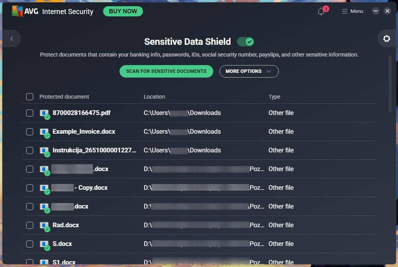This screenshot has width=398, height=267.
Task: Select the Instrukcija_2651000001227 file name
Action: (x=95, y=150)
